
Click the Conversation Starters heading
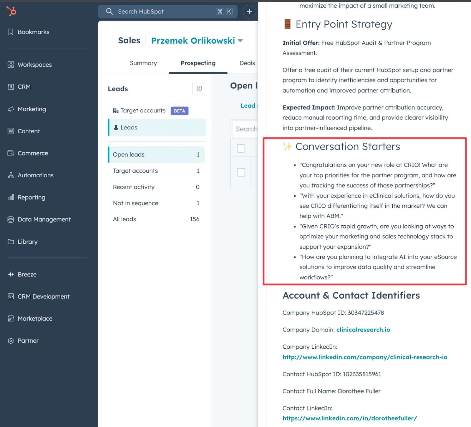348,146
